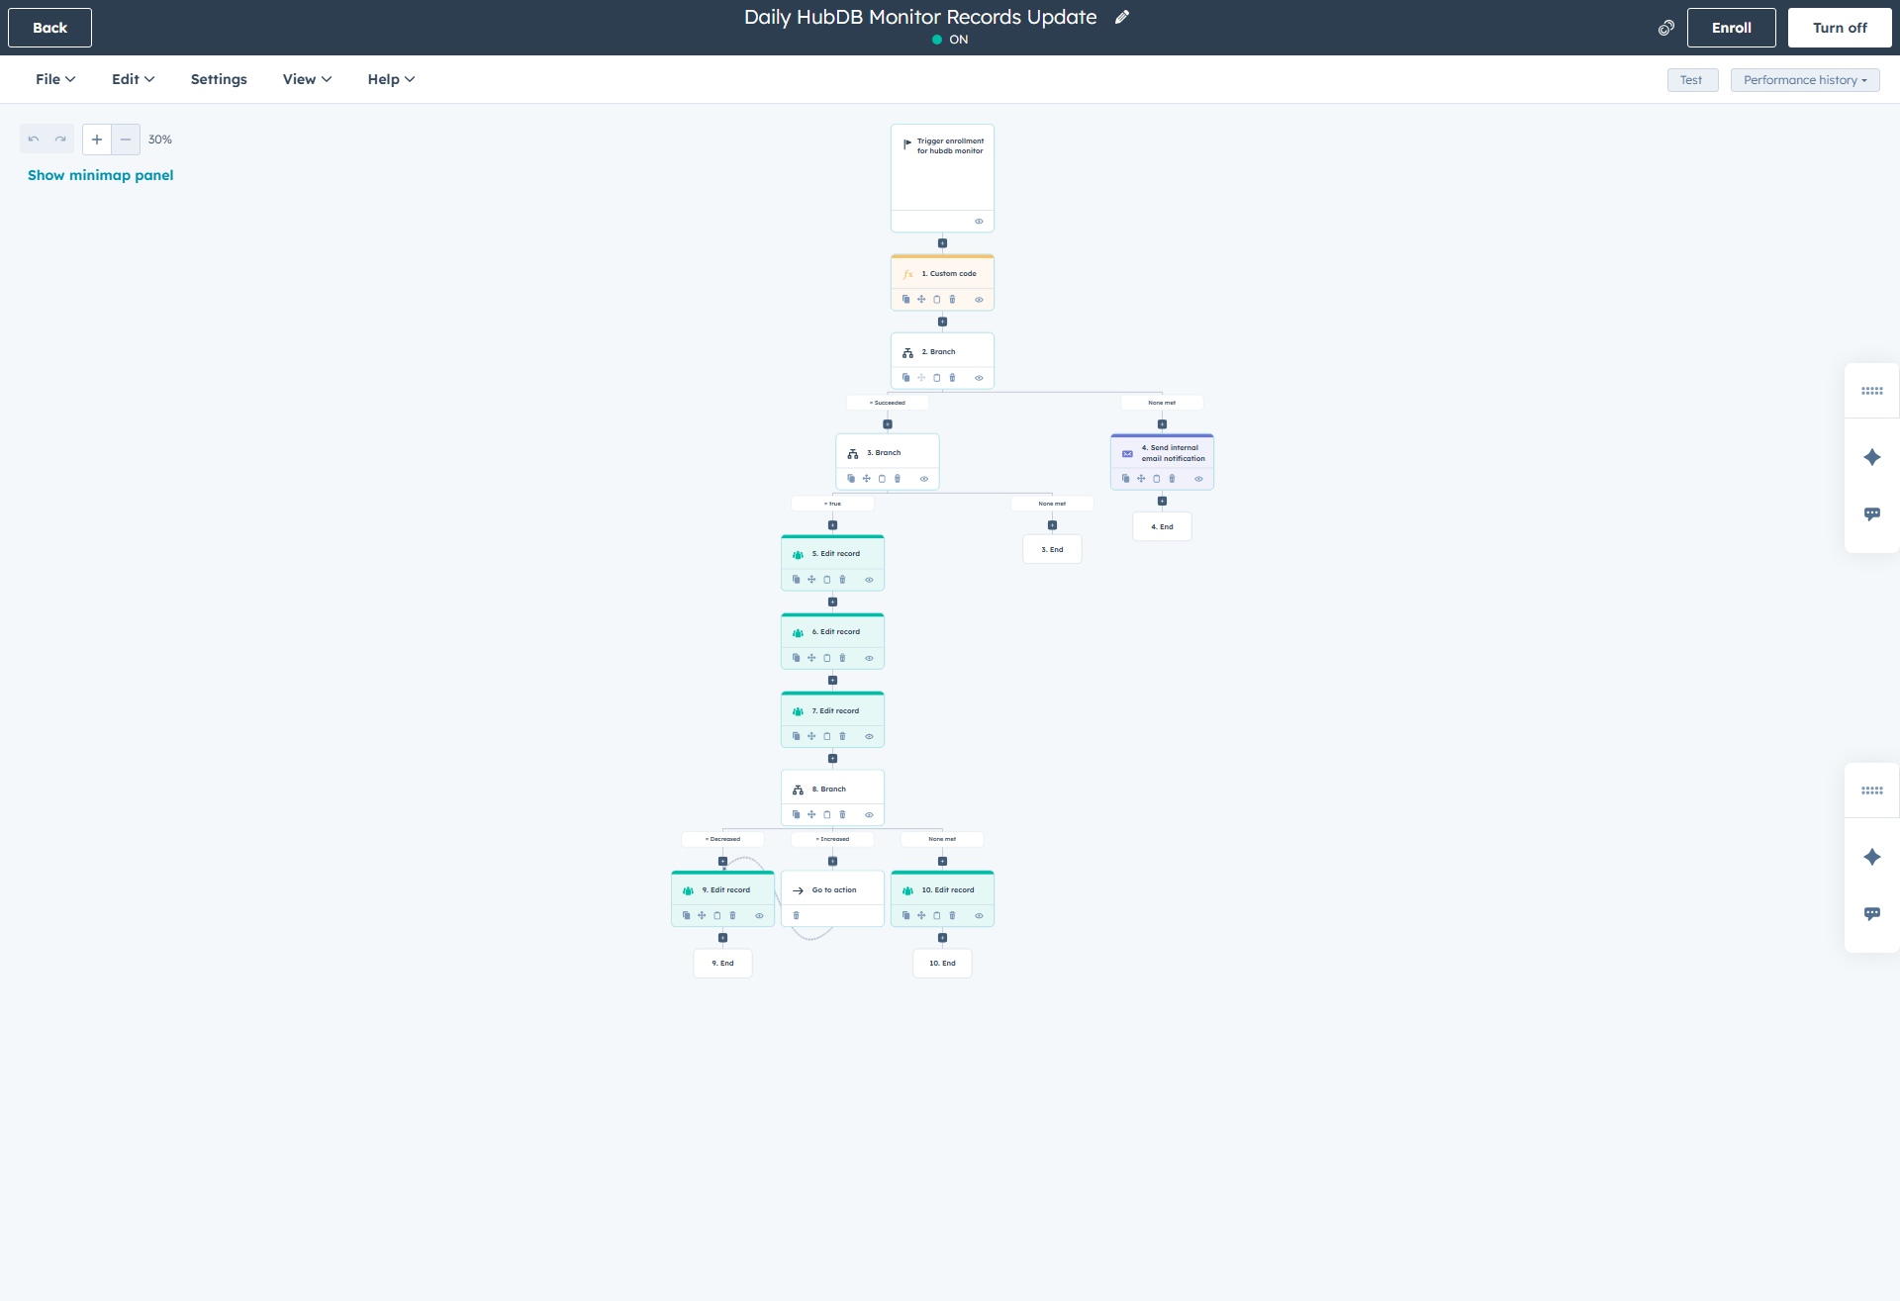This screenshot has width=1900, height=1301.
Task: Delete the '1. Custom code' action via trash icon
Action: coord(954,299)
